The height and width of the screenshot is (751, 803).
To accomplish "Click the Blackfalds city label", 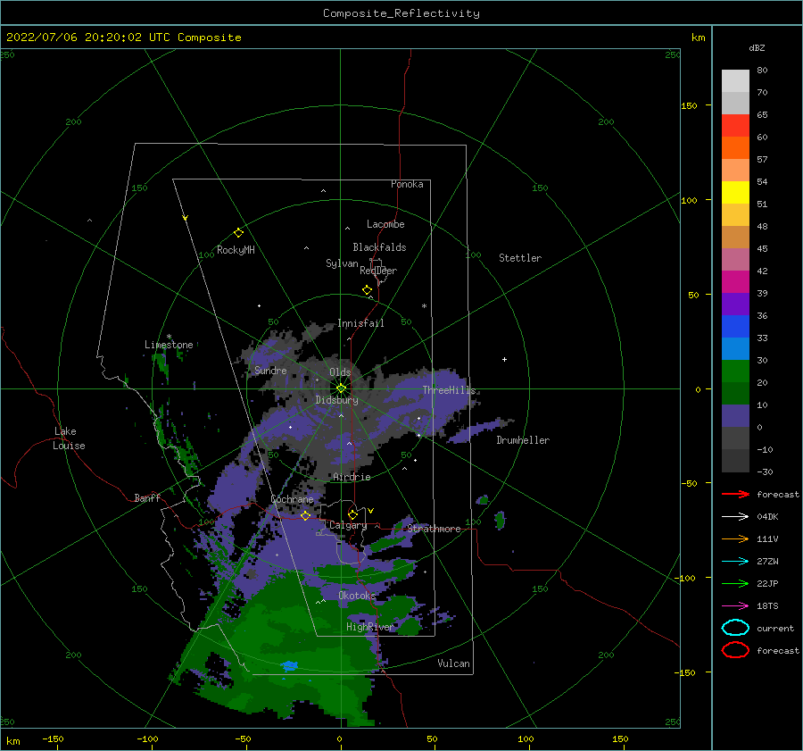I will 379,247.
